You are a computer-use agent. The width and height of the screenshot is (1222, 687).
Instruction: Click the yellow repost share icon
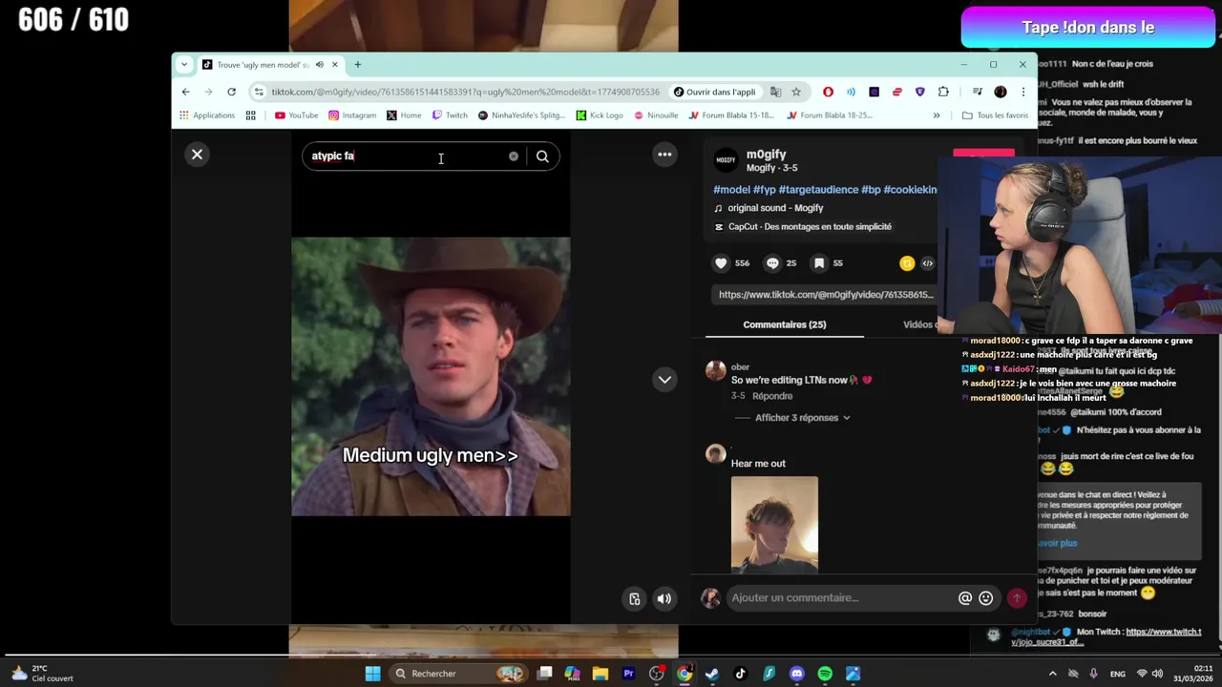point(907,263)
